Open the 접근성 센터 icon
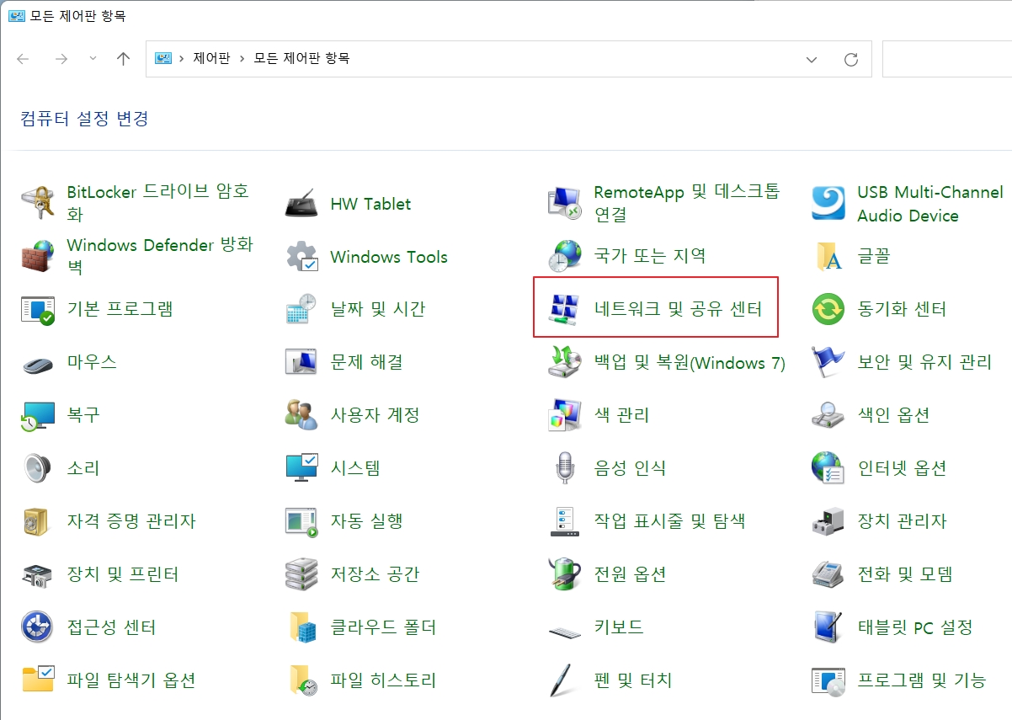This screenshot has height=720, width=1012. pos(38,627)
